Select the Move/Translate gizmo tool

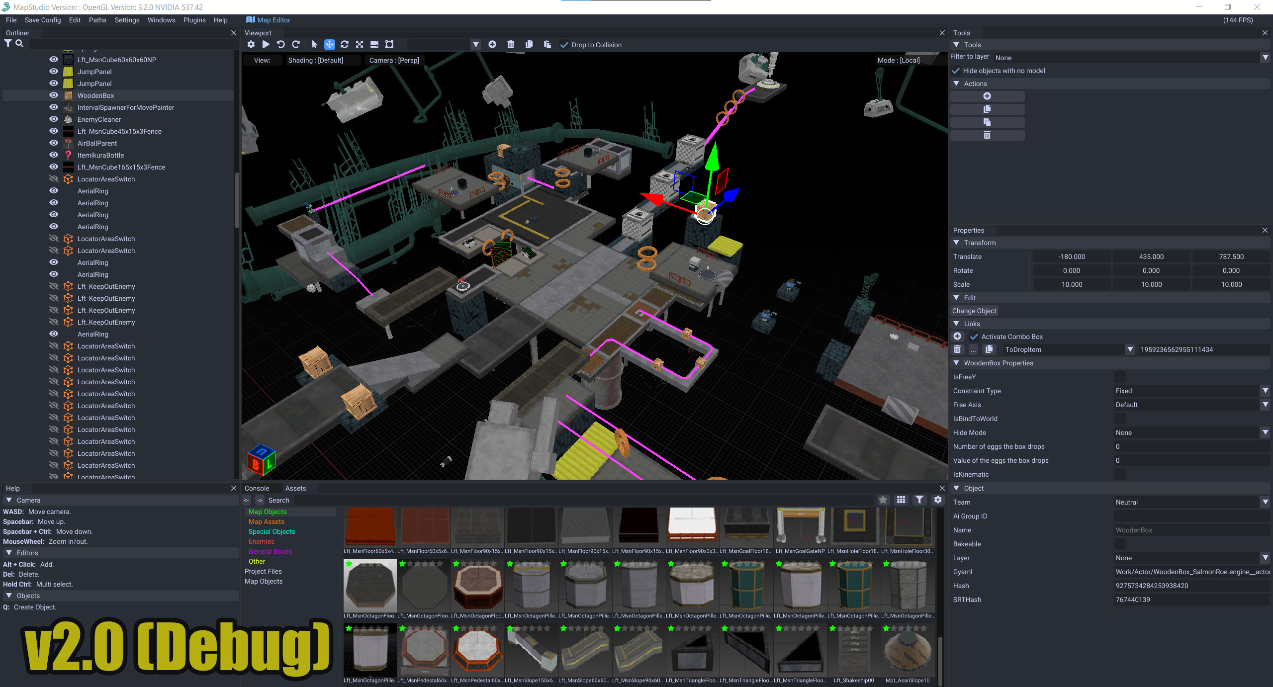click(330, 44)
